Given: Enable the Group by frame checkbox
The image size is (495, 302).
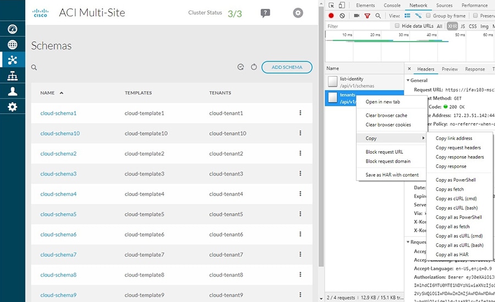Looking at the screenshot, I should 428,15.
